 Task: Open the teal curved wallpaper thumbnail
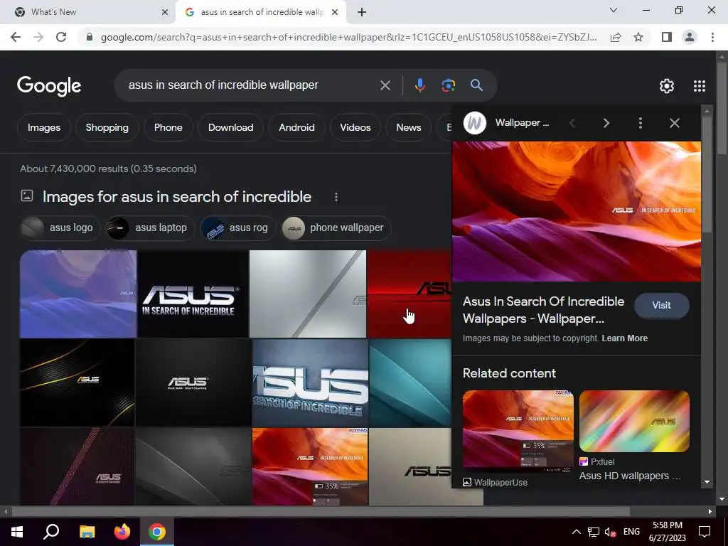410,382
